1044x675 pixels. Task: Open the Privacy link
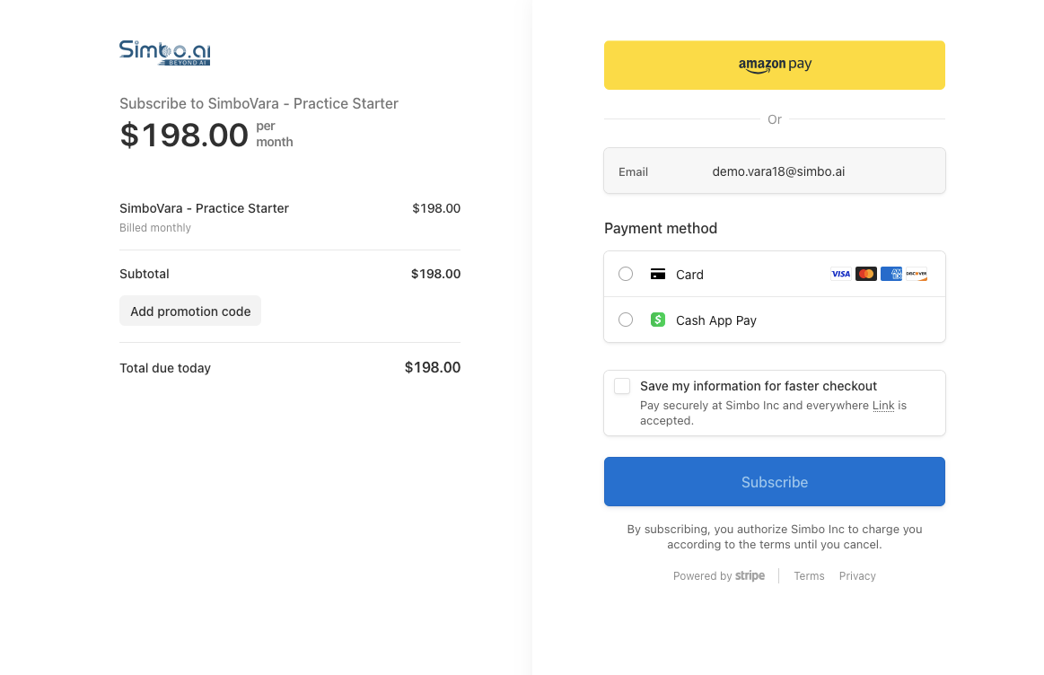pos(857,576)
